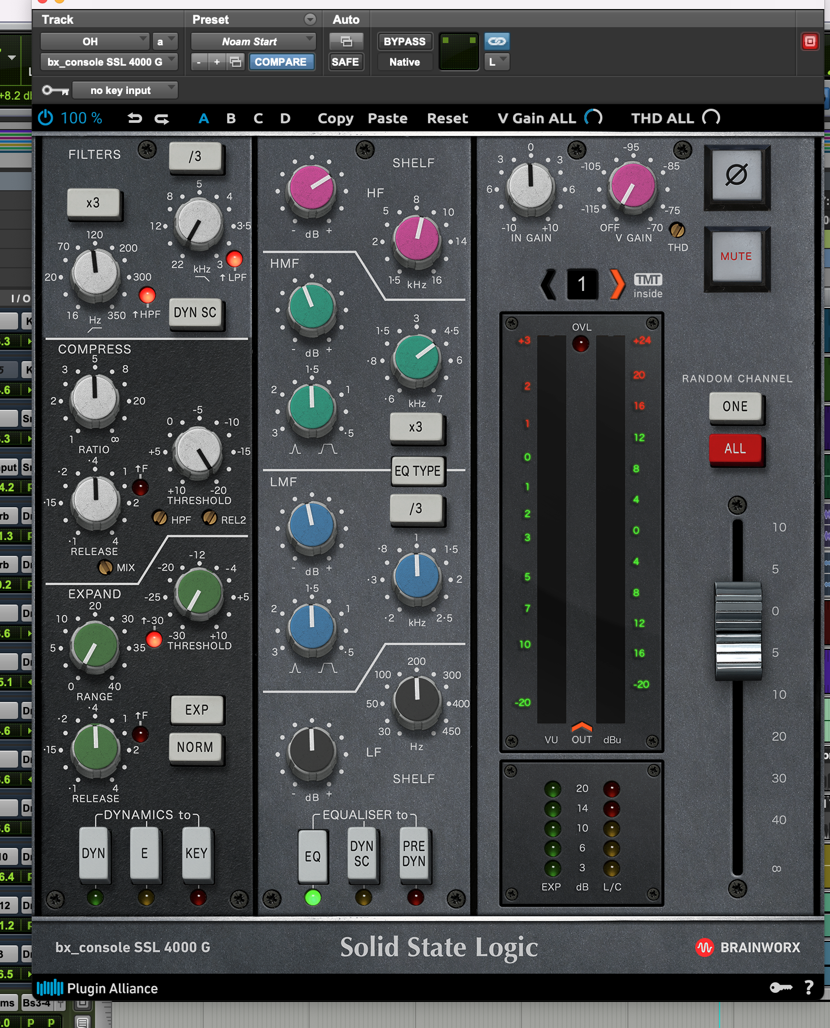This screenshot has width=830, height=1028.
Task: Toggle the EQ in button
Action: click(x=313, y=856)
